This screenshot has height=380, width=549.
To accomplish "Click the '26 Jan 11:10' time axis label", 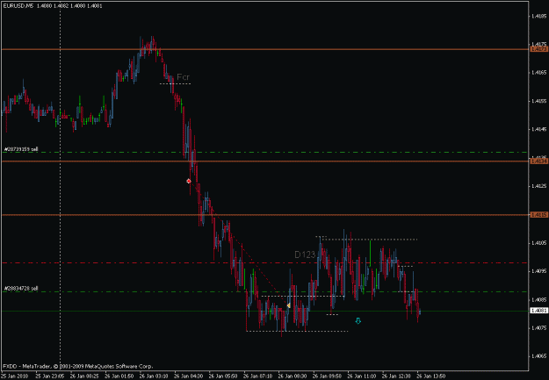I will (x=362, y=376).
